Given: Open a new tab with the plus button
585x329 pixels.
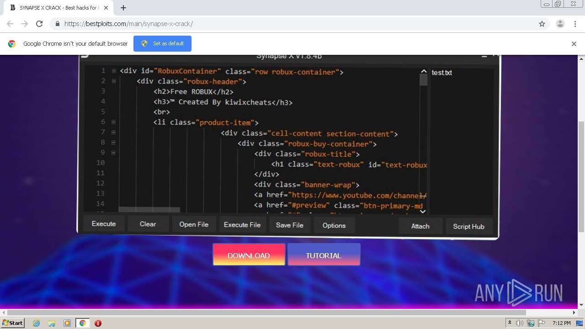Looking at the screenshot, I should coord(123,8).
